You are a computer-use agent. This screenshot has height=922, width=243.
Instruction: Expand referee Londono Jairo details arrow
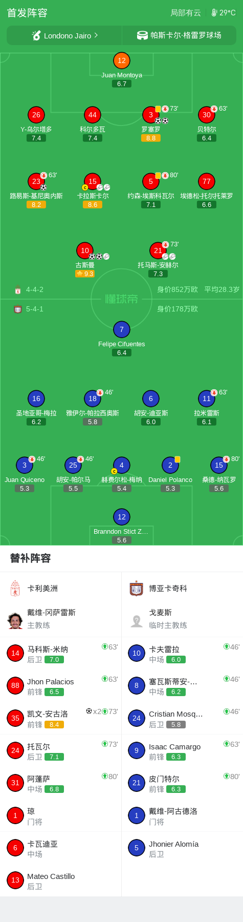[96, 35]
